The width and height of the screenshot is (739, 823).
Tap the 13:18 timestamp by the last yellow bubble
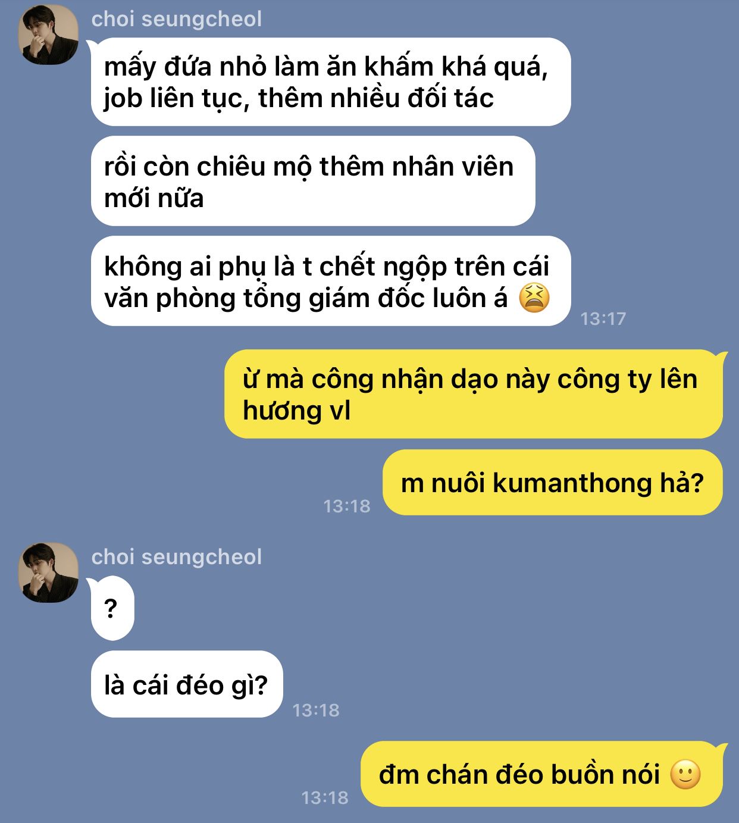click(325, 797)
